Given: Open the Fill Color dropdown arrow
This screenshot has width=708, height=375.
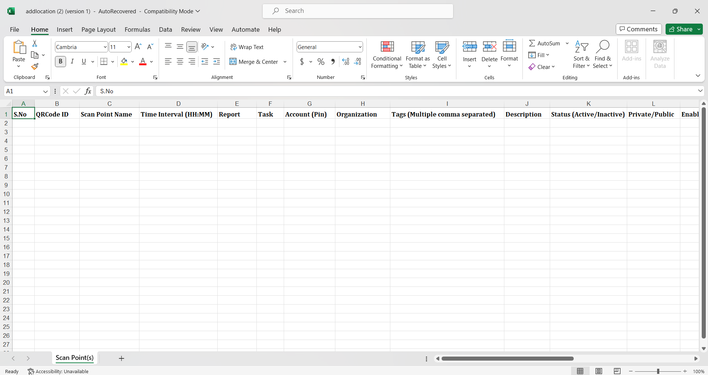Looking at the screenshot, I should point(132,62).
